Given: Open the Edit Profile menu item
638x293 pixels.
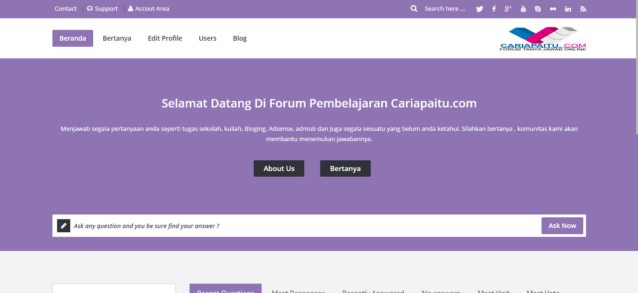Looking at the screenshot, I should (x=165, y=38).
